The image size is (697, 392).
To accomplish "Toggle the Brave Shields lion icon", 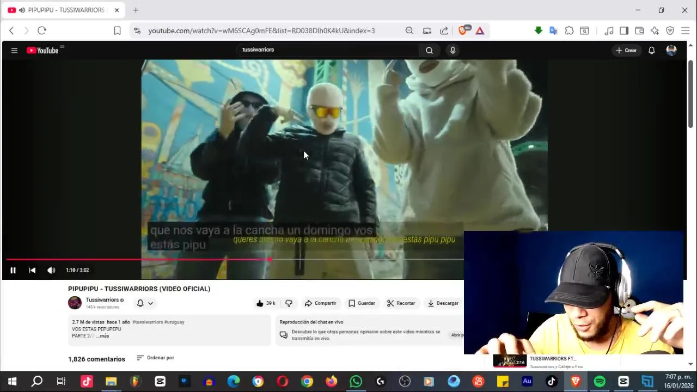I will (462, 30).
